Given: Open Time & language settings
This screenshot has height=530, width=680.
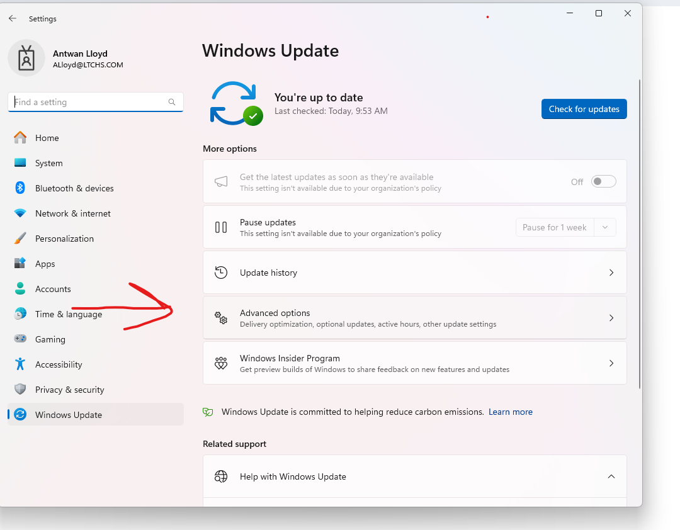Looking at the screenshot, I should tap(96, 314).
